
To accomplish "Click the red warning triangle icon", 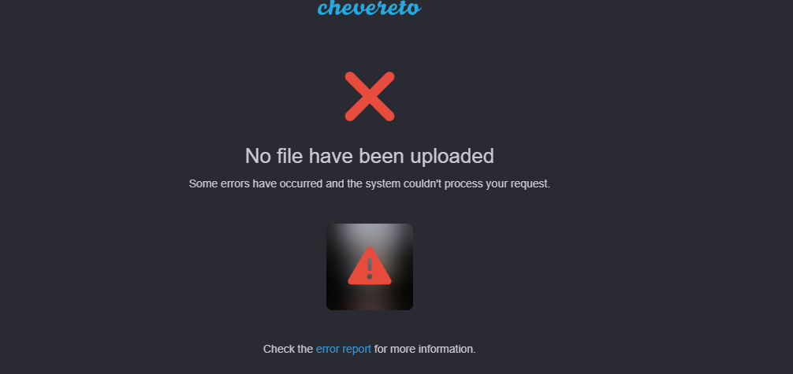I will (x=370, y=266).
